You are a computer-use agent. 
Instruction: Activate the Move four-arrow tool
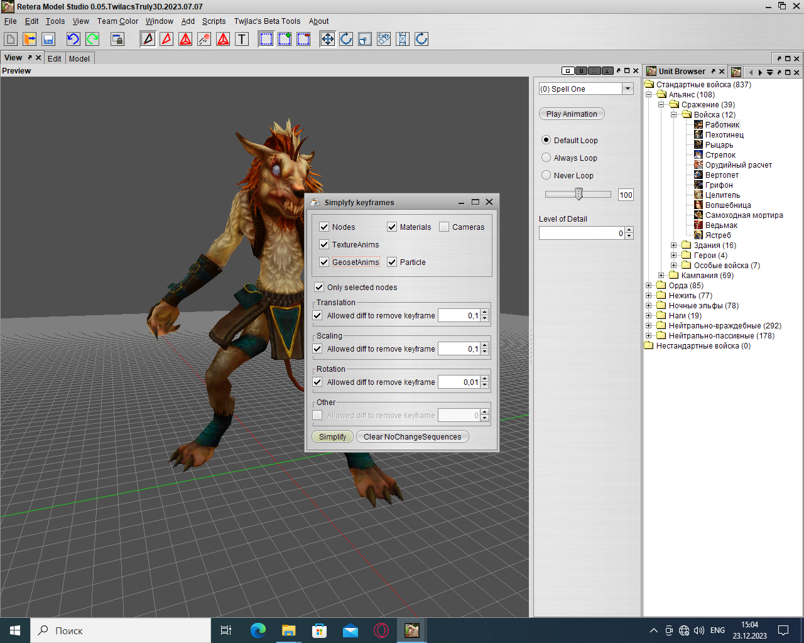coord(327,39)
